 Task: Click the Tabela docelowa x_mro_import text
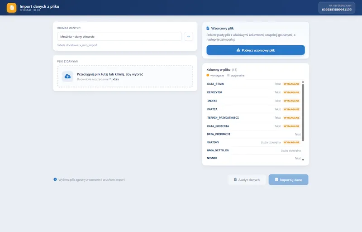pos(77,45)
